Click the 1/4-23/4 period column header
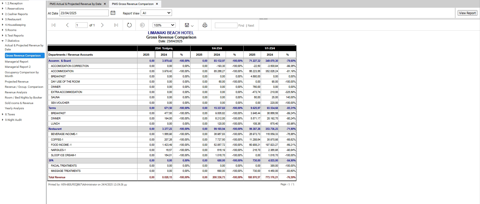This screenshot has width=480, height=204. (x=217, y=48)
